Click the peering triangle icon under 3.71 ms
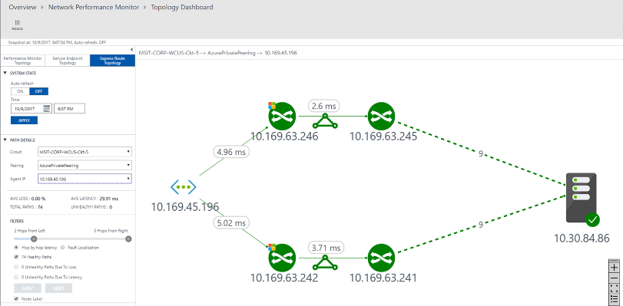The width and height of the screenshot is (623, 306). point(326,262)
